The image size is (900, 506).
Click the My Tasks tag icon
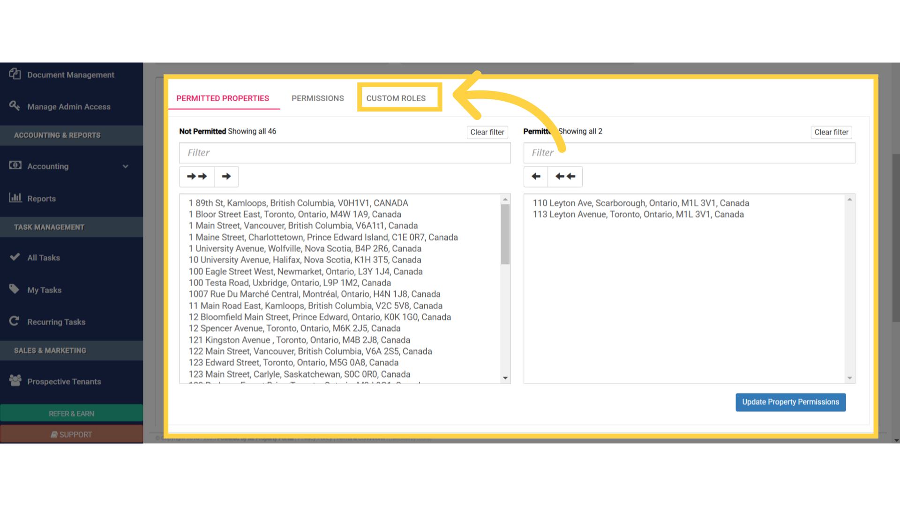(14, 289)
